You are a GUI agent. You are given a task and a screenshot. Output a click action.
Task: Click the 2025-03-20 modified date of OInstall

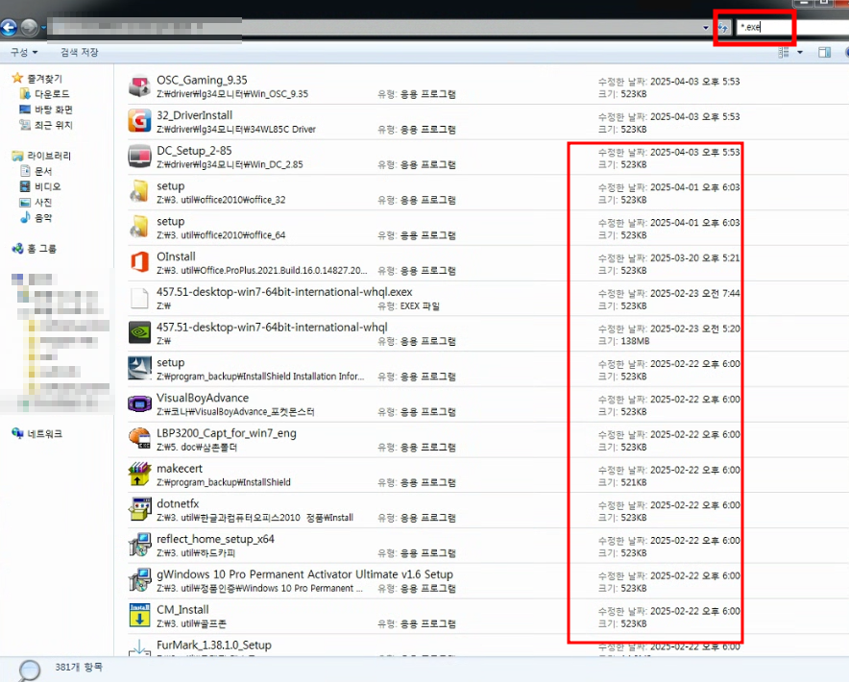tap(695, 257)
